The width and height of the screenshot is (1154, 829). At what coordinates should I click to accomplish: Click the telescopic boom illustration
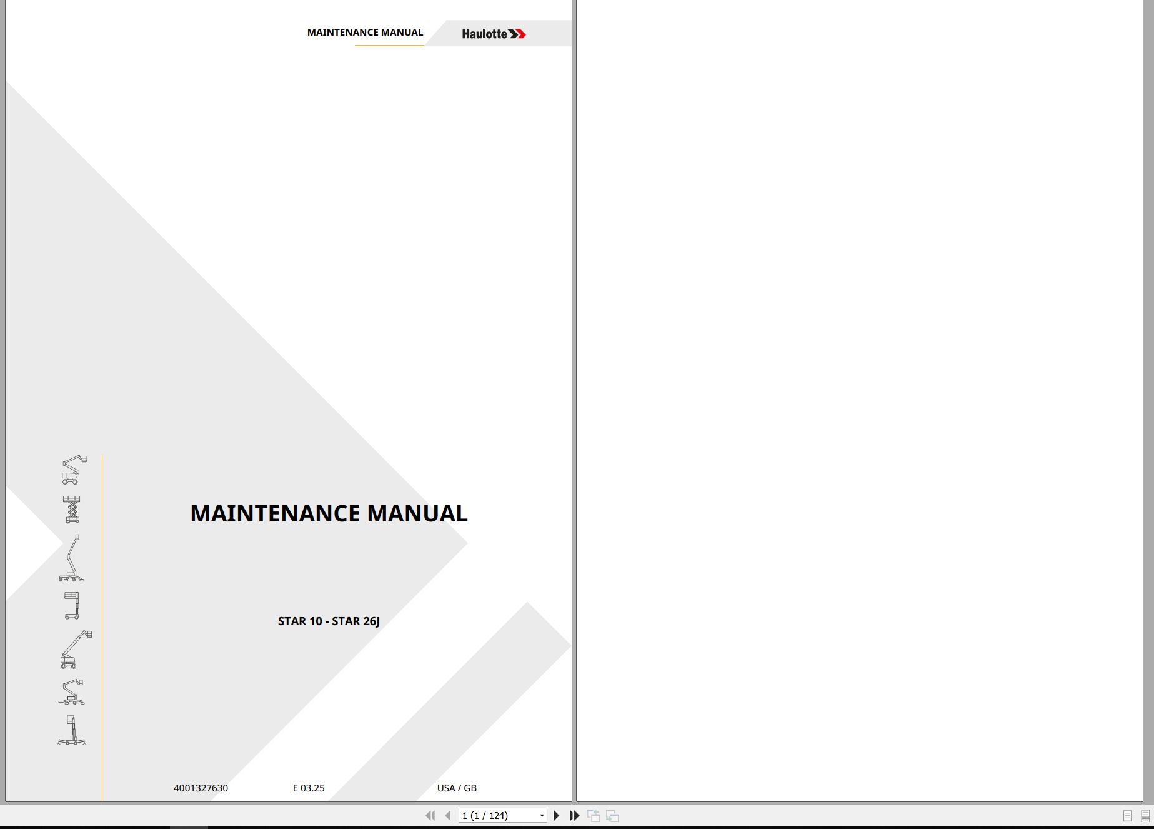pyautogui.click(x=76, y=649)
